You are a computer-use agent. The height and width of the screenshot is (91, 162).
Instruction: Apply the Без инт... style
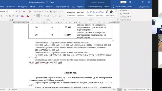click(x=81, y=13)
